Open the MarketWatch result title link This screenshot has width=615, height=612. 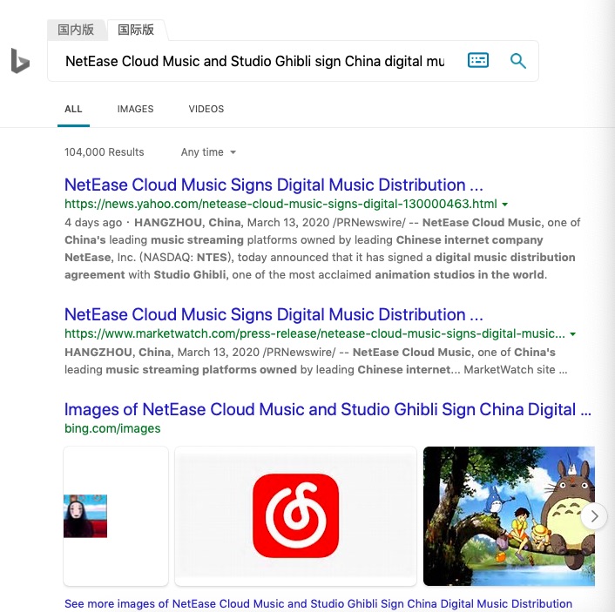click(274, 314)
